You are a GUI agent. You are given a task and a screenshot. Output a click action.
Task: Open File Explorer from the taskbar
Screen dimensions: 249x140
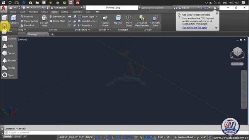[x=37, y=3]
